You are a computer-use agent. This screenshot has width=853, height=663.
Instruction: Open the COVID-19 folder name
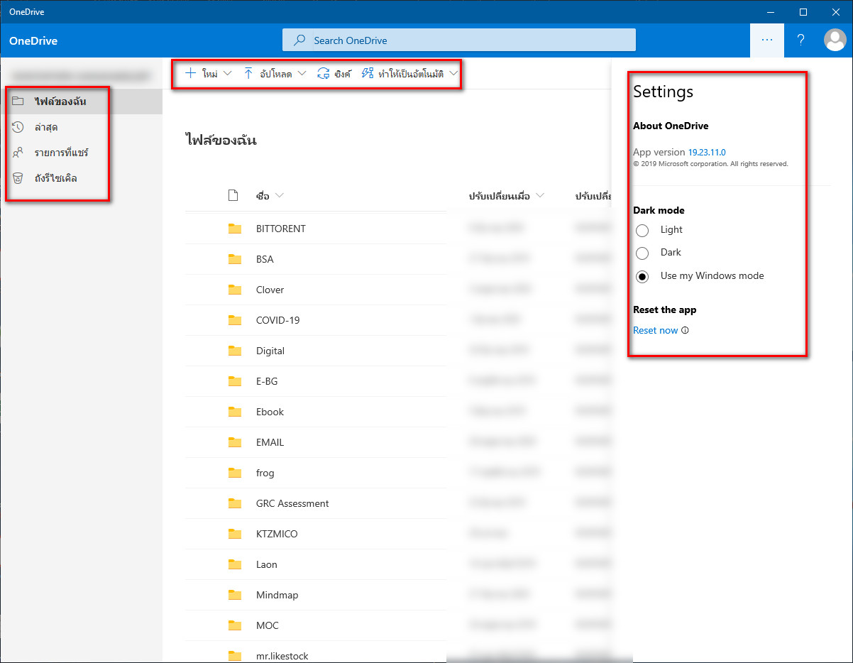click(x=278, y=320)
